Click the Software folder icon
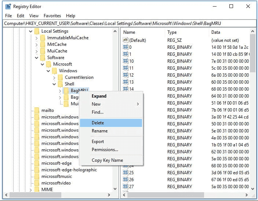 (43, 58)
